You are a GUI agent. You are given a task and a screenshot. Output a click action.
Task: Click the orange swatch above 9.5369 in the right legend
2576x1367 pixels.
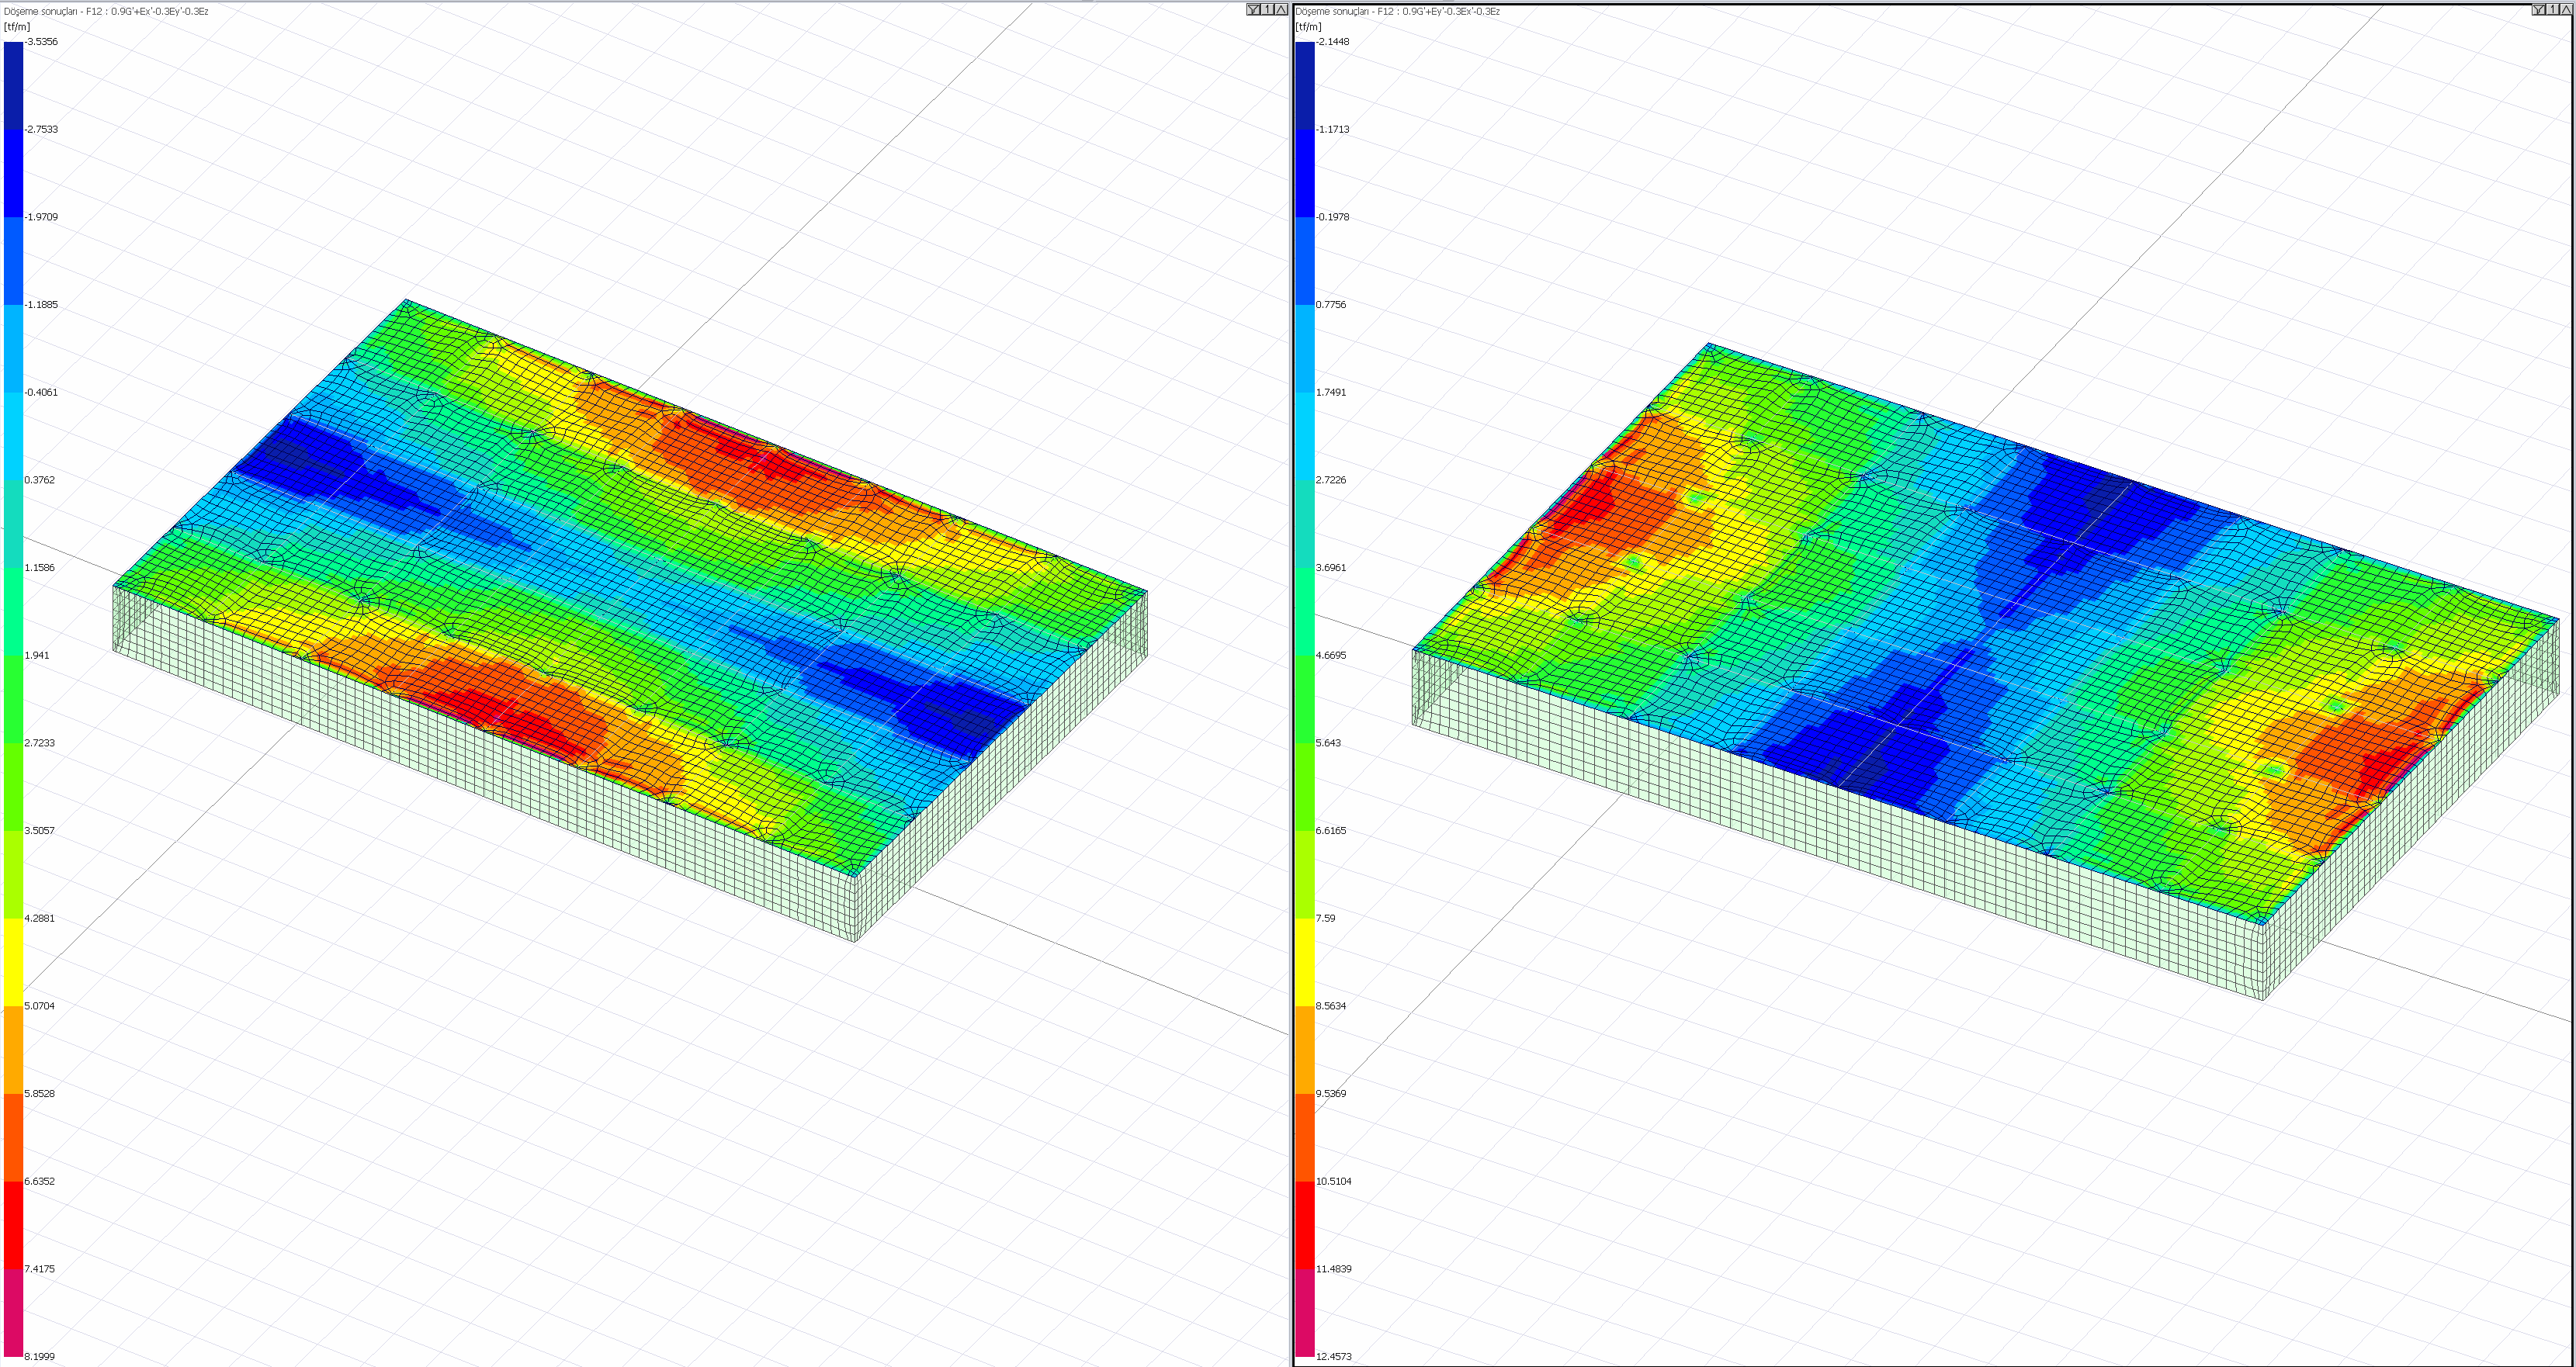tap(1305, 1049)
